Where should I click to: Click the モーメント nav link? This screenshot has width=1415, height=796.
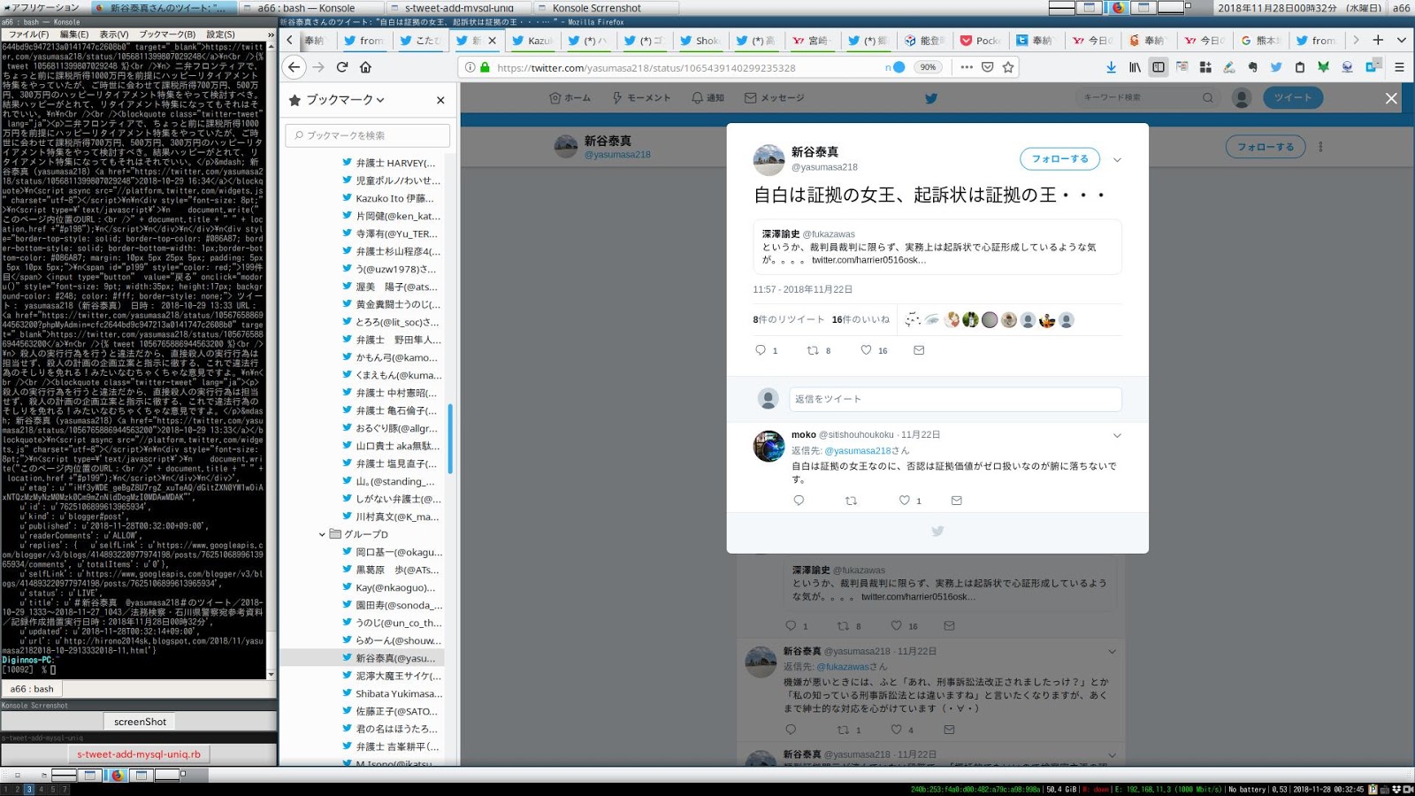pyautogui.click(x=641, y=98)
